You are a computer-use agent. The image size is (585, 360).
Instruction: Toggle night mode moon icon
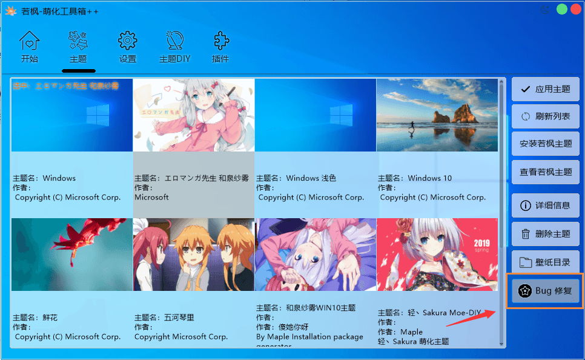coord(544,10)
